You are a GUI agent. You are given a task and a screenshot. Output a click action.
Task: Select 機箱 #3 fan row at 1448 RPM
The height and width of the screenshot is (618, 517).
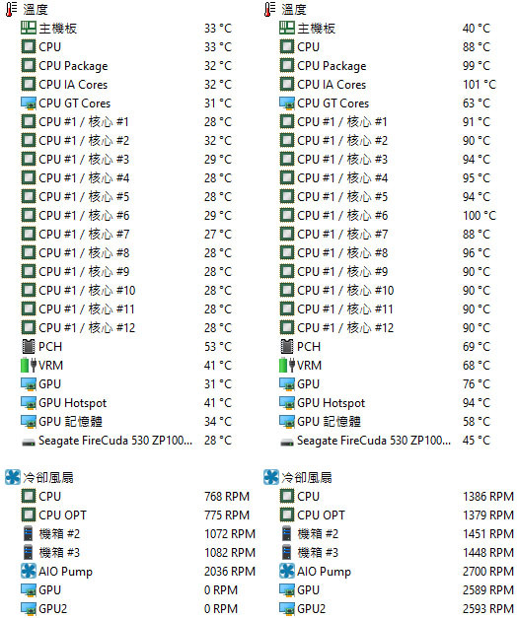[397, 552]
